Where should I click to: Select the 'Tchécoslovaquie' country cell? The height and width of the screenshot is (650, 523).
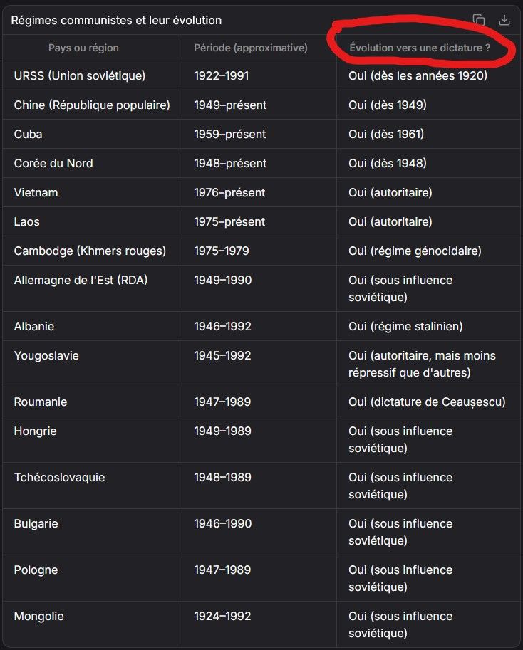click(59, 477)
